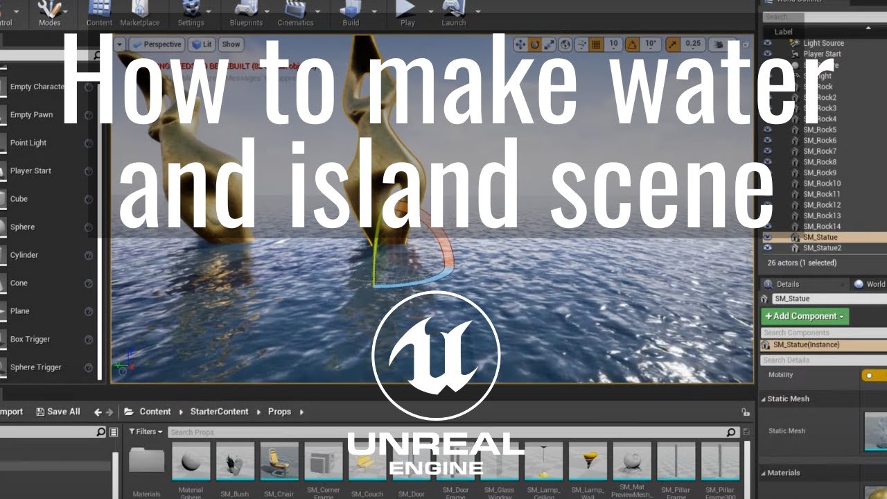Toggle visibility eye for SM_Rock5
The height and width of the screenshot is (499, 887).
coord(767,130)
